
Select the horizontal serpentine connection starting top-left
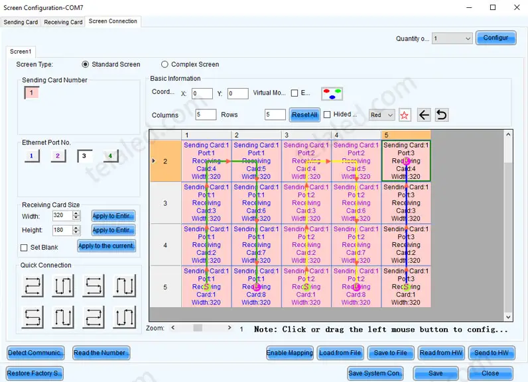33,286
